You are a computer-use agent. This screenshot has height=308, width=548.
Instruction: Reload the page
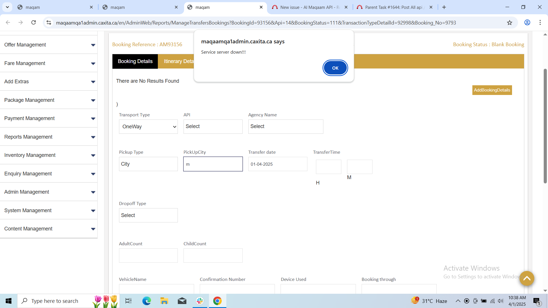(x=33, y=23)
